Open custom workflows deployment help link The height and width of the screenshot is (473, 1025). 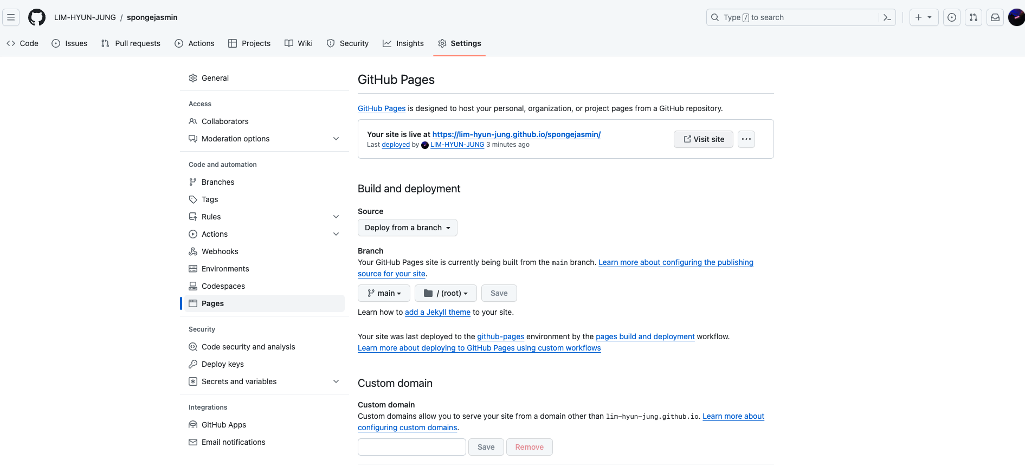pyautogui.click(x=479, y=348)
